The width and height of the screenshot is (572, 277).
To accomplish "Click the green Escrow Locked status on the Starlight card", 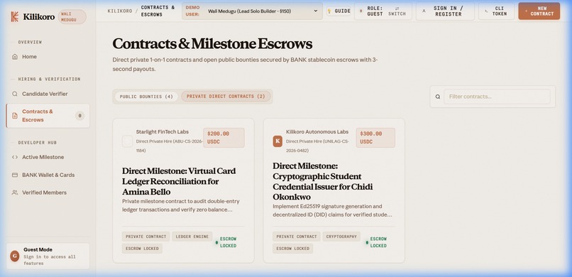I will (x=226, y=242).
